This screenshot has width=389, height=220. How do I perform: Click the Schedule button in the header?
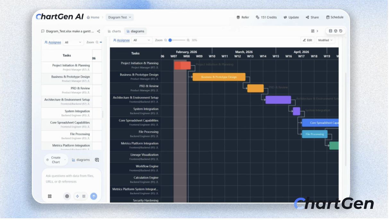pos(335,18)
